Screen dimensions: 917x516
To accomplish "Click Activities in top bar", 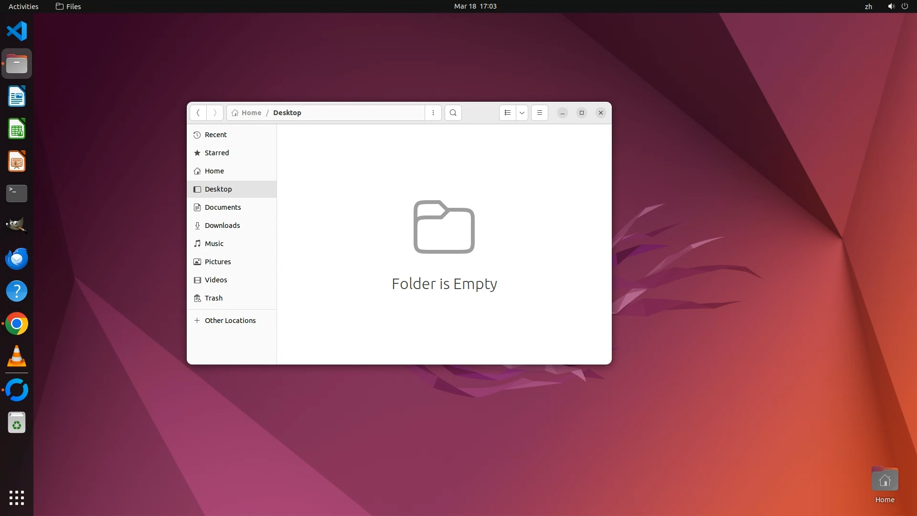I will click(23, 6).
